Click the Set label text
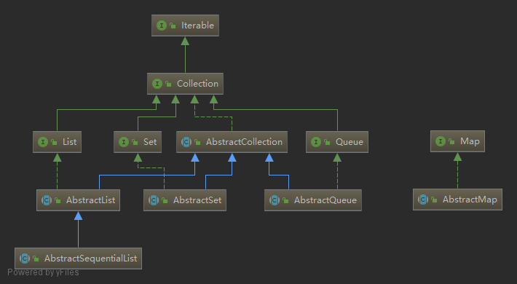 [150, 142]
